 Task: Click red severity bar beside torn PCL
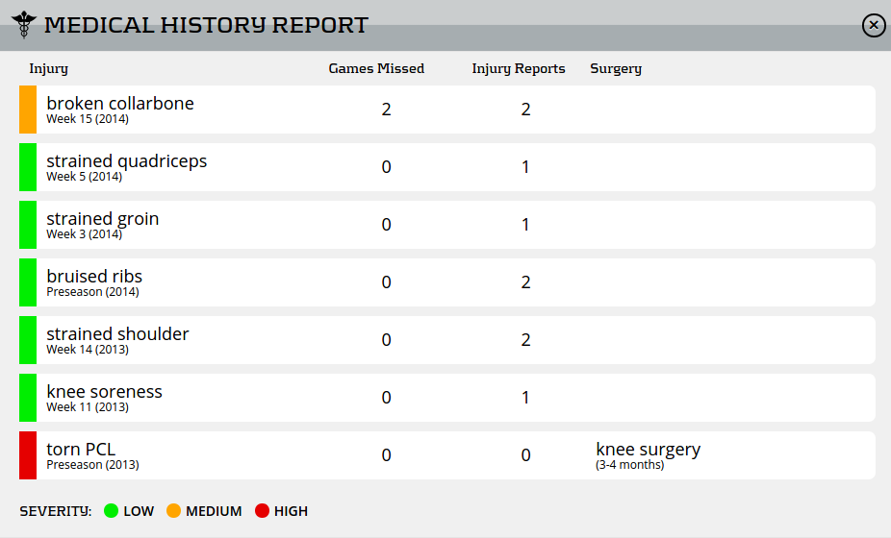coord(28,455)
